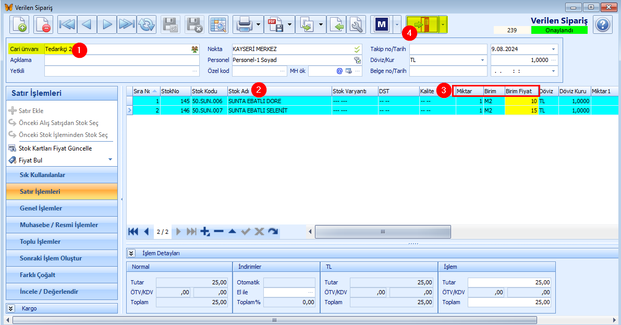Click the document with green back-arrow icon

click(337, 24)
